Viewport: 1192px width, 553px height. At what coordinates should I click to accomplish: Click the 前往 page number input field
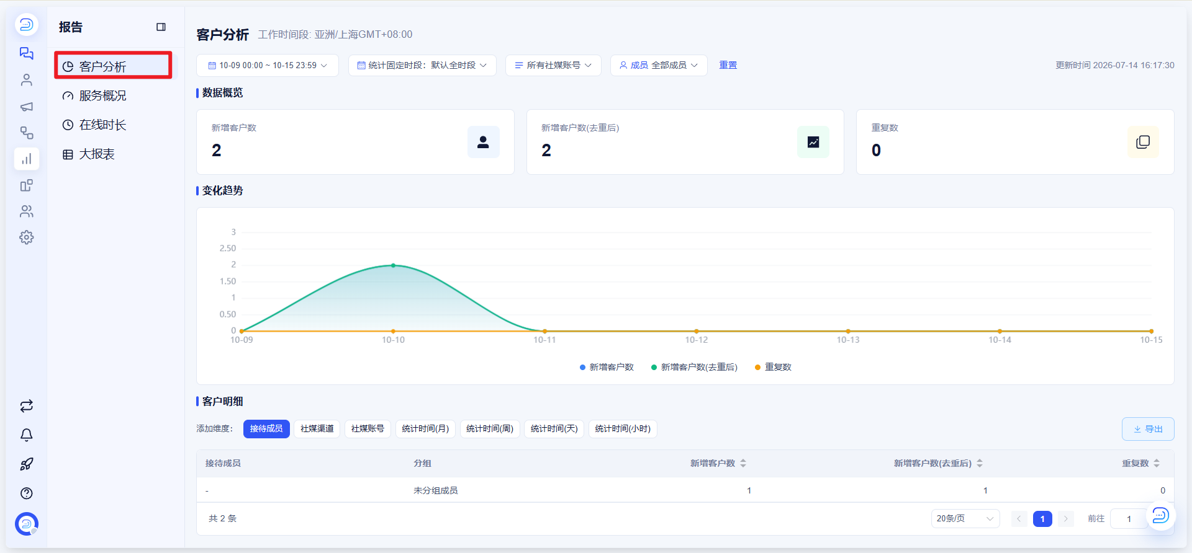(1129, 519)
